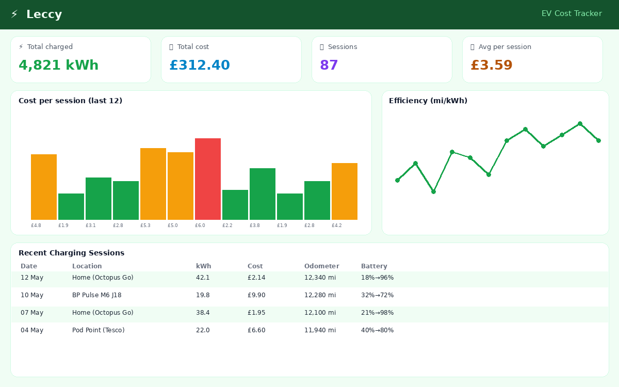Image resolution: width=619 pixels, height=387 pixels.
Task: Click the icon beside the Total cost label
Action: point(171,47)
